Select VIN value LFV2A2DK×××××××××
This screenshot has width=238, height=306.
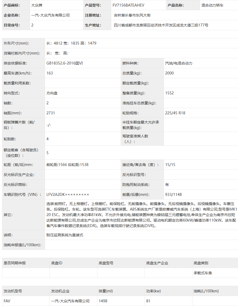click(68, 195)
